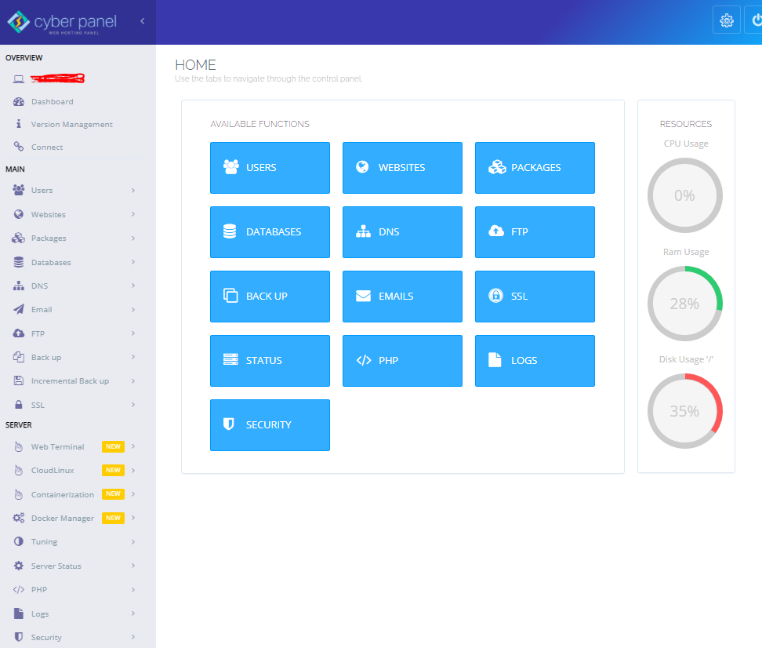762x648 pixels.
Task: Expand the Websites sidebar chevron
Action: point(133,214)
